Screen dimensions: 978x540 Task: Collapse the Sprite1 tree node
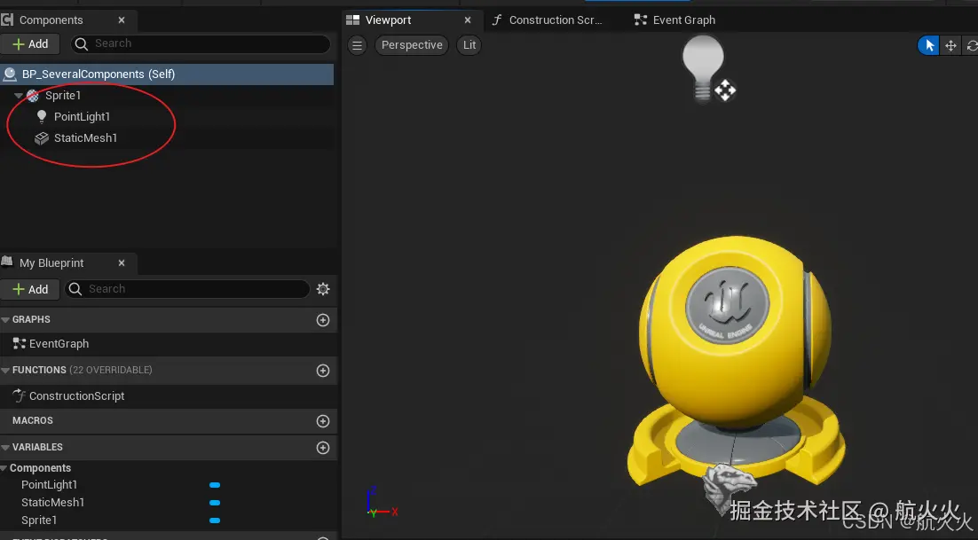coord(19,95)
